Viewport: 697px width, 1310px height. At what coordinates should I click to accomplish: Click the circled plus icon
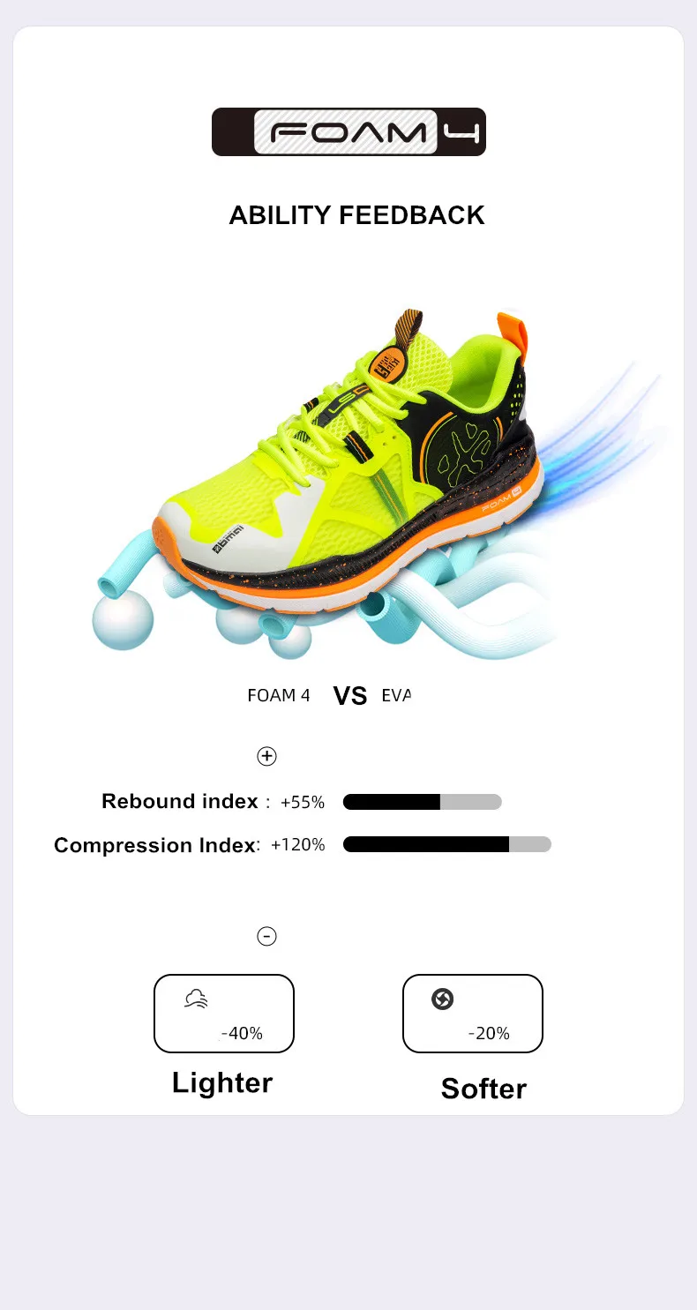(266, 756)
